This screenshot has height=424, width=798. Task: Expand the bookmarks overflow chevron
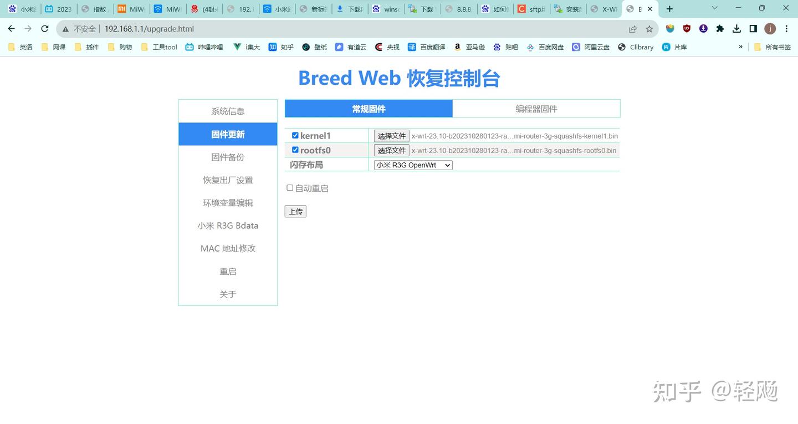tap(741, 47)
